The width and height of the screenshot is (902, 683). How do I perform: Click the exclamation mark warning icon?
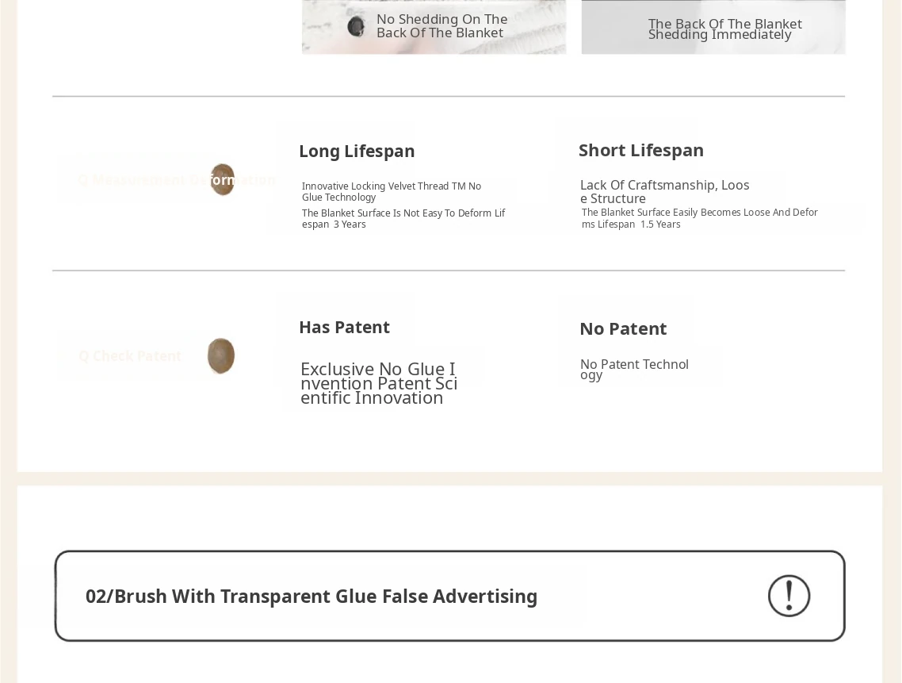coord(789,596)
